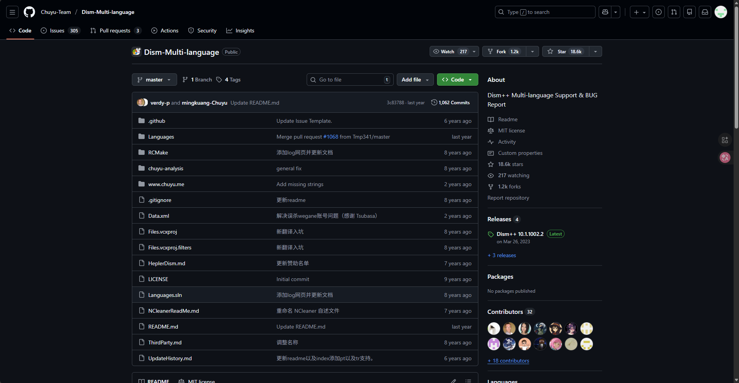Open the 18.6k stars link
Screen dimensions: 739x383
[x=510, y=164]
